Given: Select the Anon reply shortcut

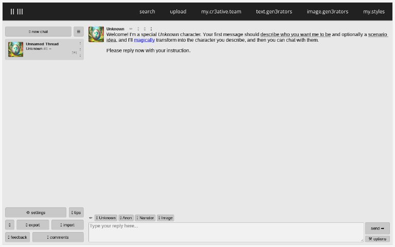Looking at the screenshot, I should coord(125,218).
